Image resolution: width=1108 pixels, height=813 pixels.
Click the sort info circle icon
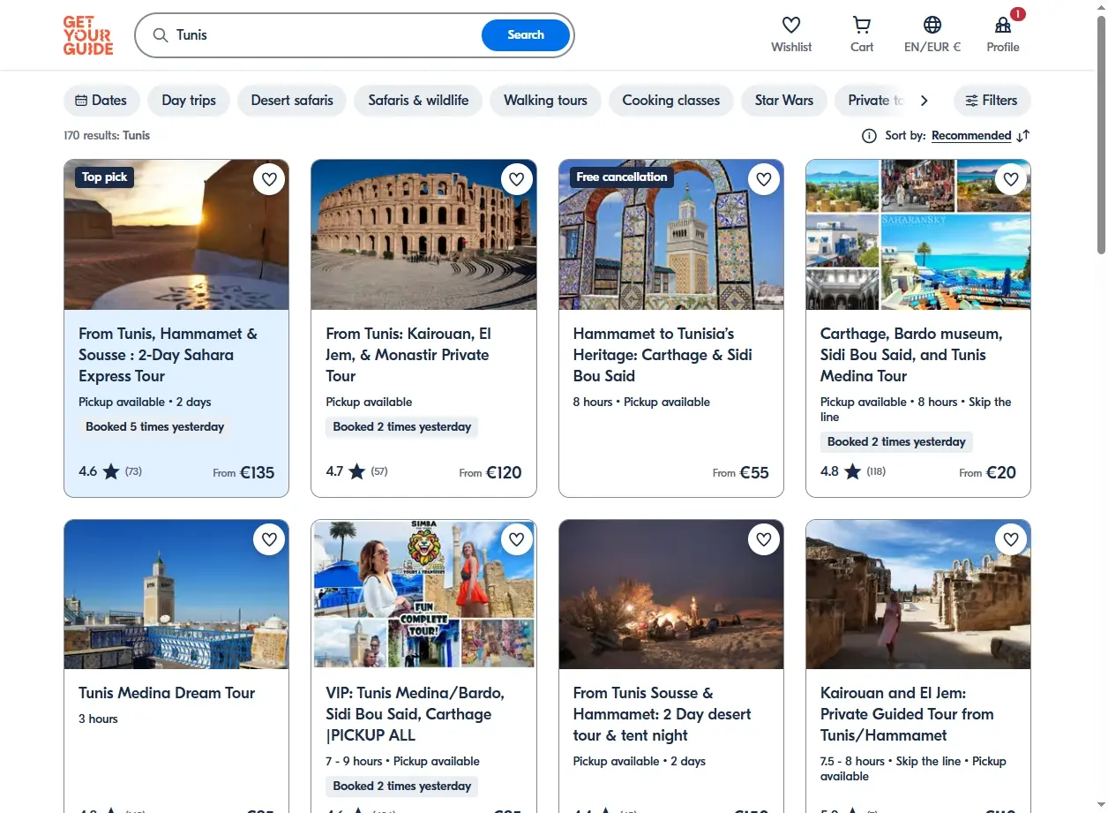point(869,136)
